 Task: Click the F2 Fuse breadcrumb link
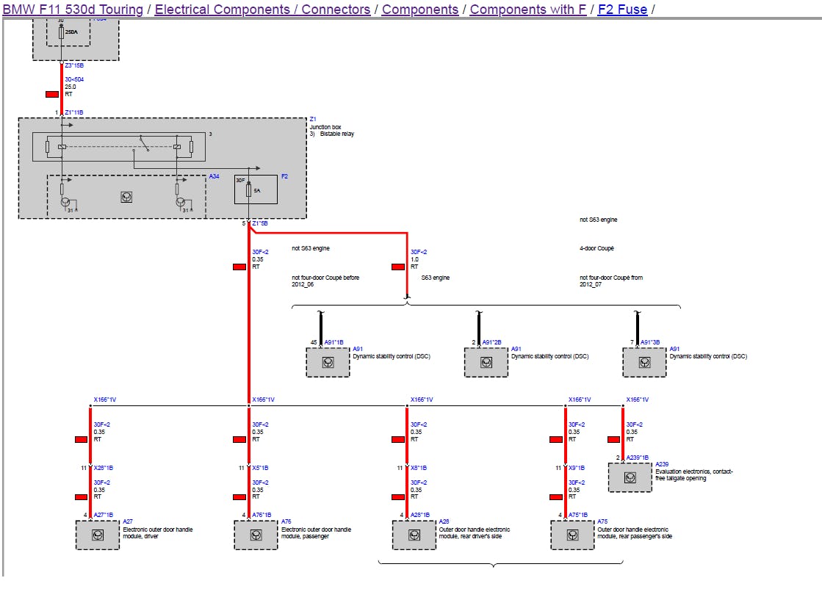point(622,10)
